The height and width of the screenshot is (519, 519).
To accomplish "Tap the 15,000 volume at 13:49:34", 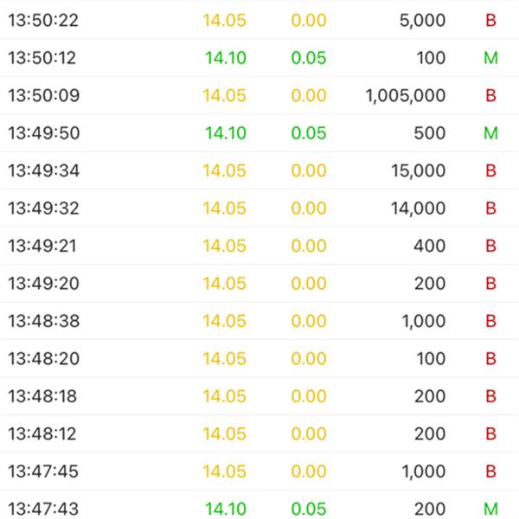I will point(419,170).
